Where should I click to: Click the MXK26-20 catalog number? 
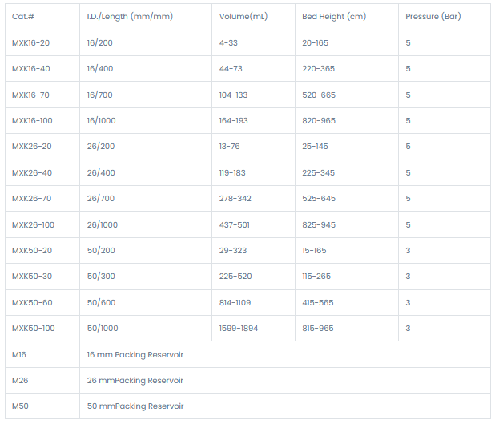pyautogui.click(x=30, y=147)
